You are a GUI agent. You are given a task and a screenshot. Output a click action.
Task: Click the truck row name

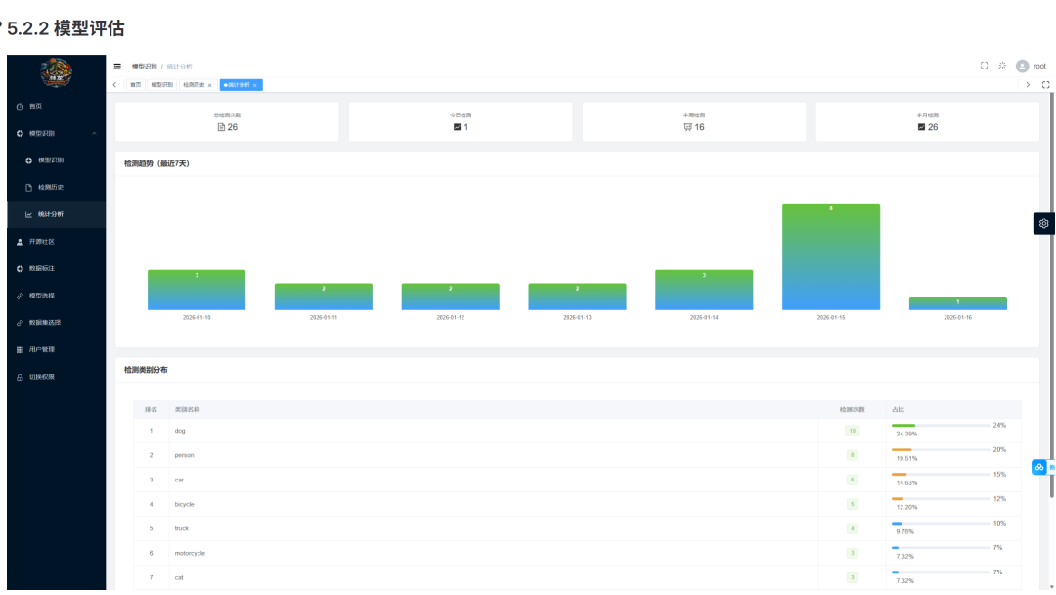tap(182, 529)
